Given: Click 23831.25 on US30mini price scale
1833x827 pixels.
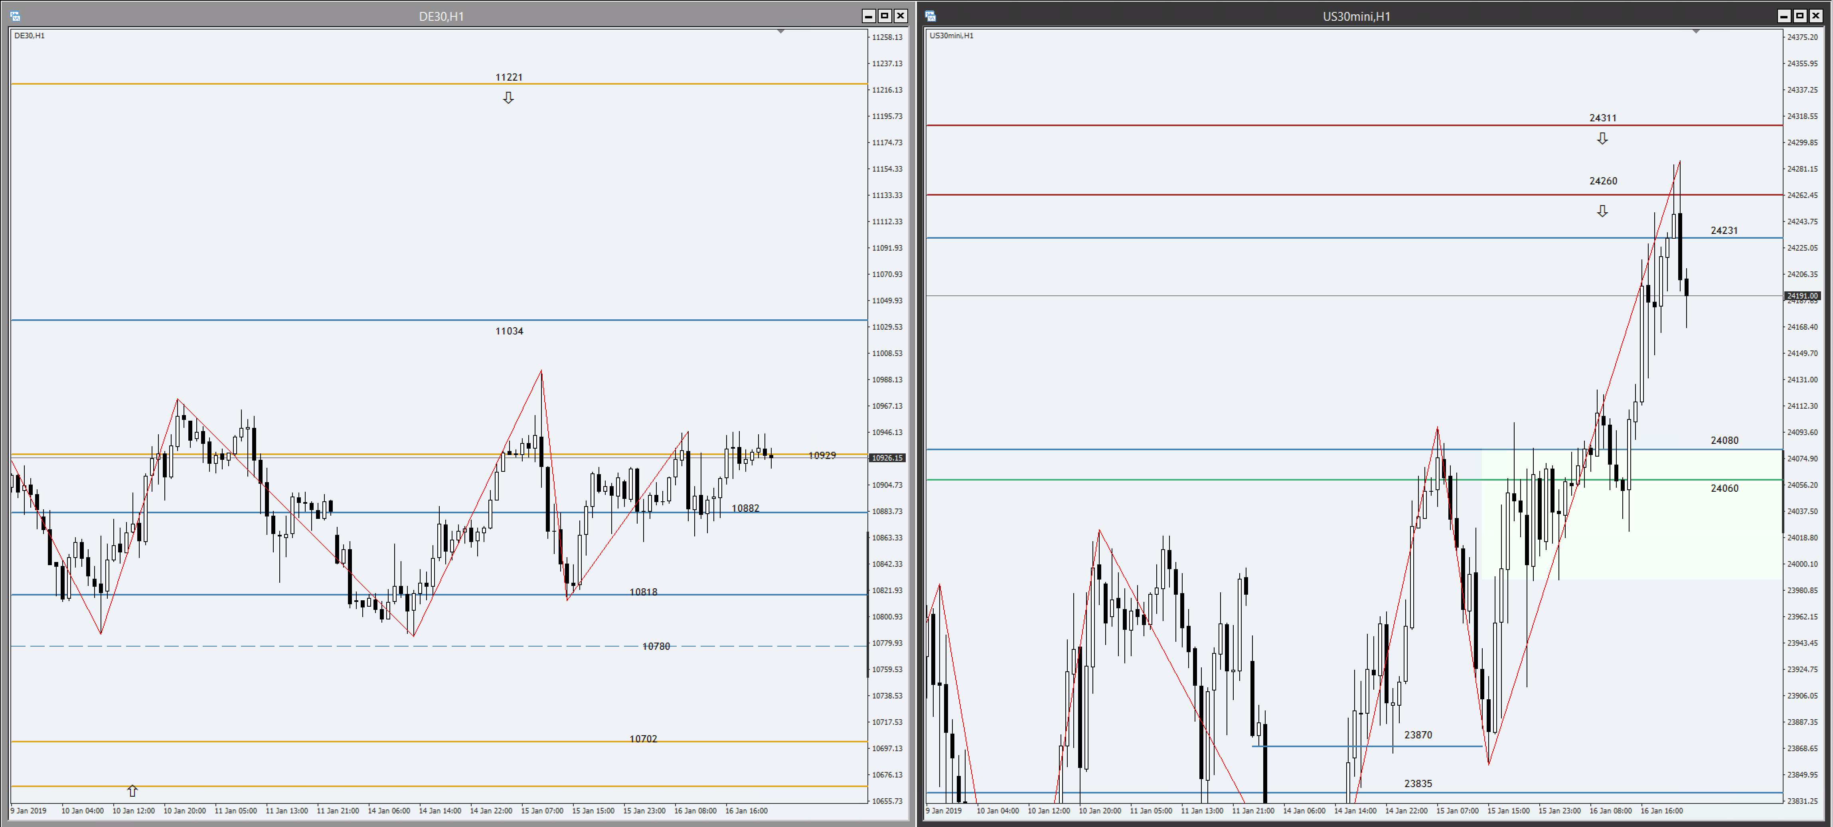Looking at the screenshot, I should [1802, 801].
